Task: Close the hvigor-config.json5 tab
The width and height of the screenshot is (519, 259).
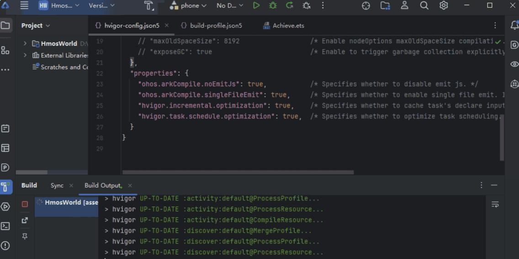Action: tap(167, 26)
